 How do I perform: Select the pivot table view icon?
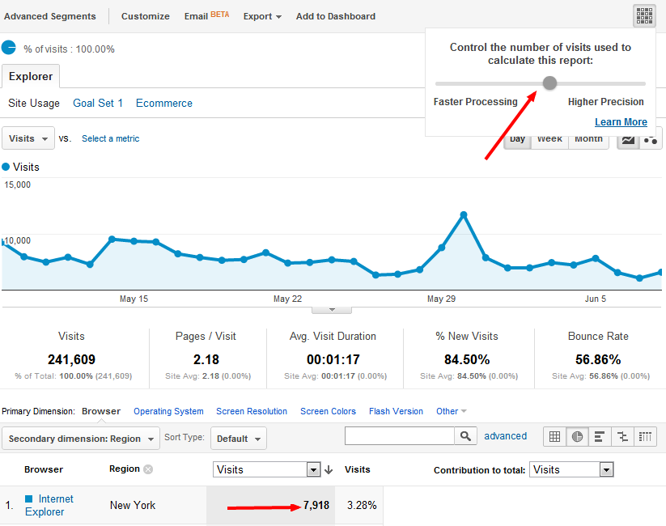[x=645, y=436]
